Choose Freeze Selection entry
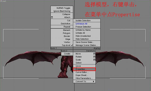This screenshot has width=151, height=91. pos(83,27)
